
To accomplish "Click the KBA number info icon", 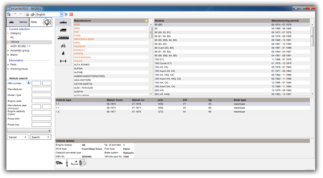I will [x=28, y=83].
